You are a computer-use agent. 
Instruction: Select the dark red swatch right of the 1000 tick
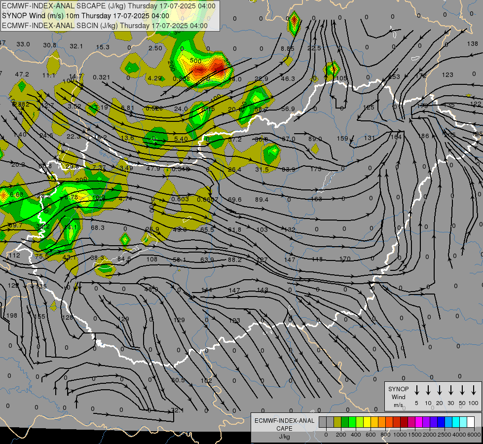tap(404, 422)
